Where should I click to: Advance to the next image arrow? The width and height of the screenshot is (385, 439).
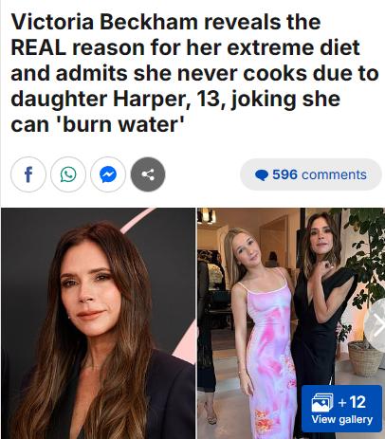coord(376,325)
